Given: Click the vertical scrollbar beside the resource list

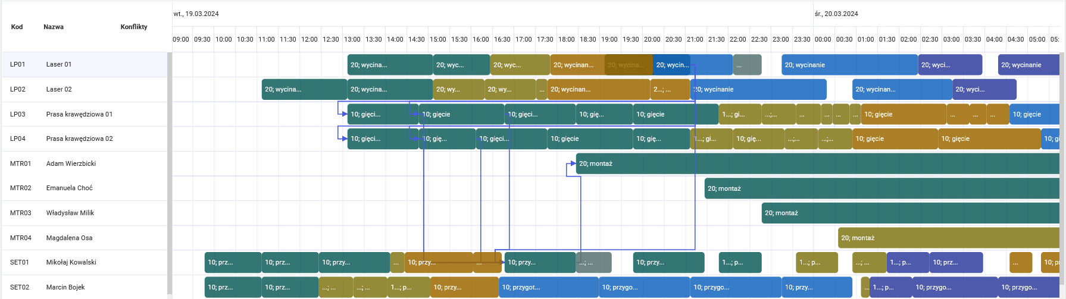Looking at the screenshot, I should [x=170, y=172].
